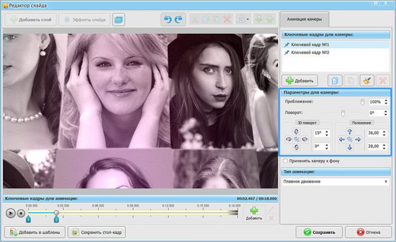Click the undo arrow in the toolbar
This screenshot has height=242, width=396.
click(x=166, y=20)
